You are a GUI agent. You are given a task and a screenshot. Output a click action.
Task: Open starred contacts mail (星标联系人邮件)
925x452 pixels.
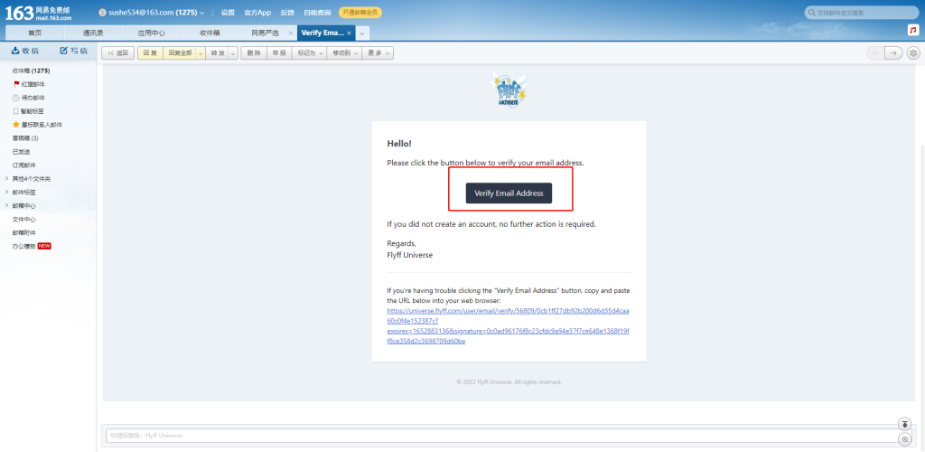tap(42, 124)
